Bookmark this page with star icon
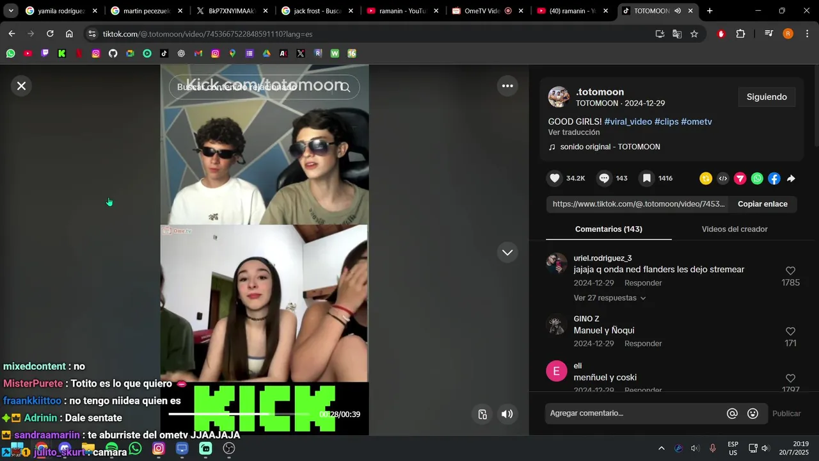 click(x=694, y=34)
